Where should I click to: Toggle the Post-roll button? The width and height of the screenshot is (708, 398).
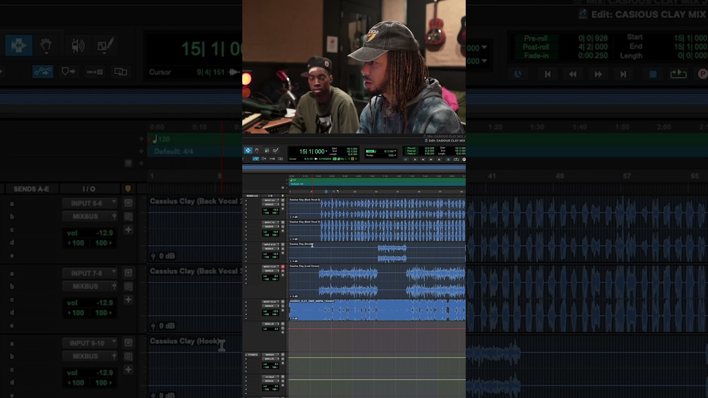411,151
